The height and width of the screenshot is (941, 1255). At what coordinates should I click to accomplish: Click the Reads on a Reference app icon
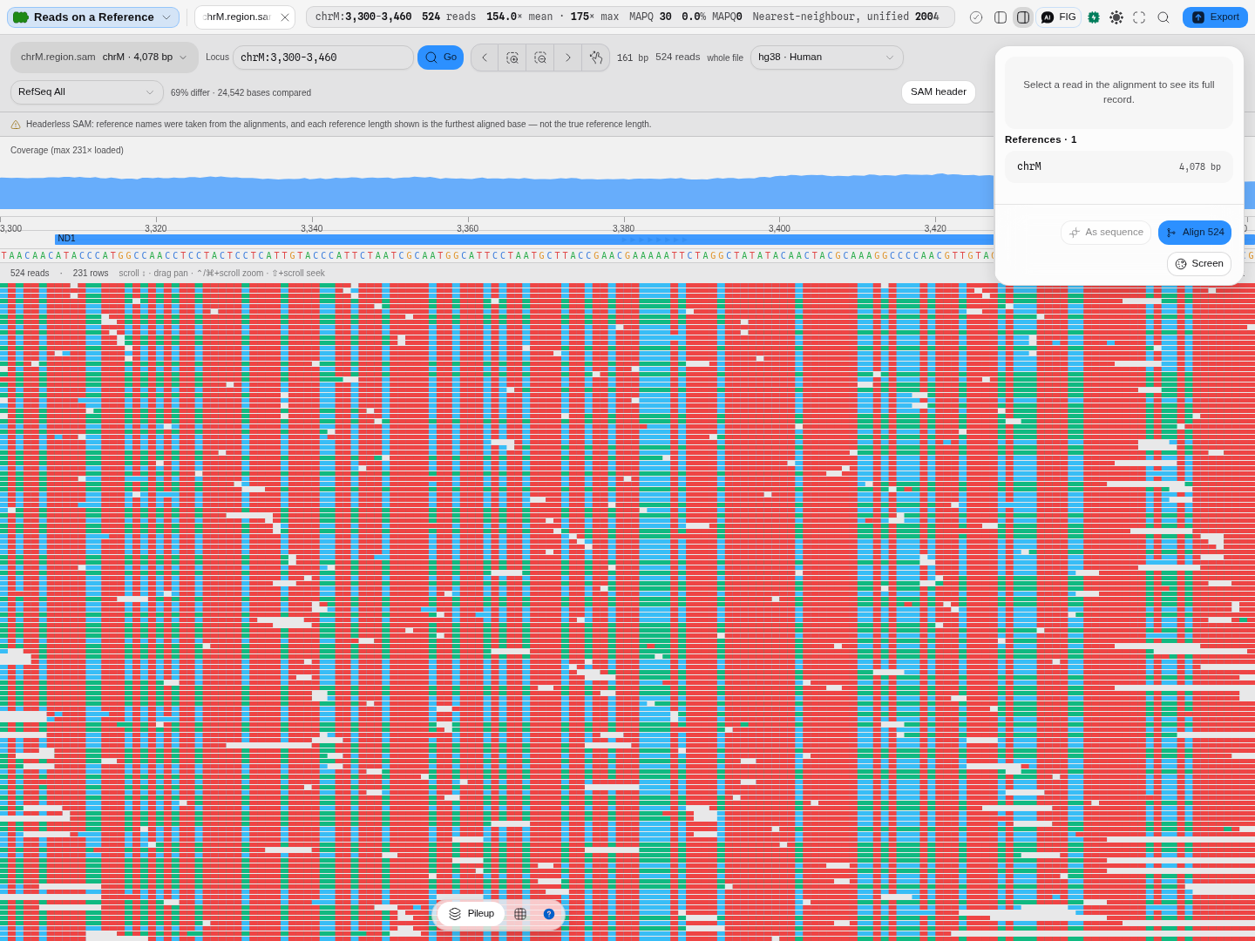pos(21,17)
